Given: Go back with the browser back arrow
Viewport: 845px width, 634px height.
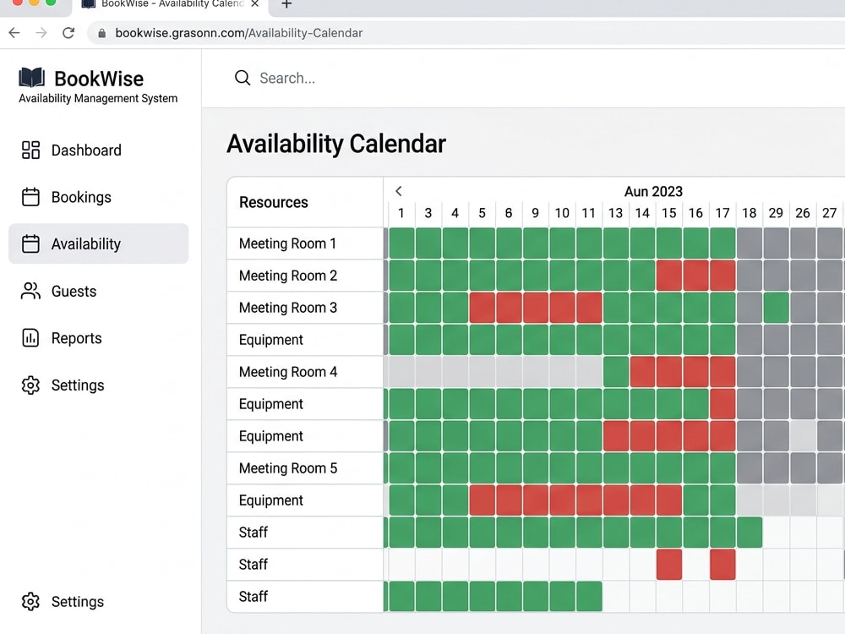Looking at the screenshot, I should click(x=14, y=33).
